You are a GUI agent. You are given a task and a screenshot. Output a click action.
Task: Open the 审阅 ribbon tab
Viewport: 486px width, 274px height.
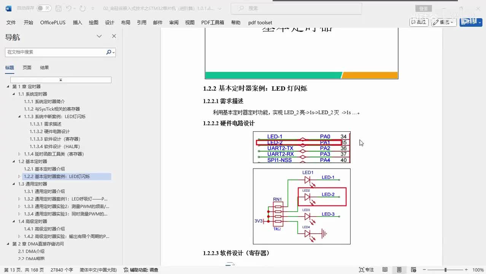point(174,22)
